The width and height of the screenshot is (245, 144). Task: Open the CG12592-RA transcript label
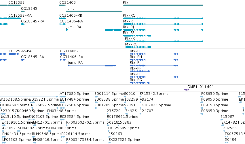pos(20,16)
